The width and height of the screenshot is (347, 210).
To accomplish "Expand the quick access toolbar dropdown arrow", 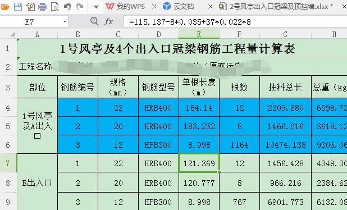I will click(96, 7).
